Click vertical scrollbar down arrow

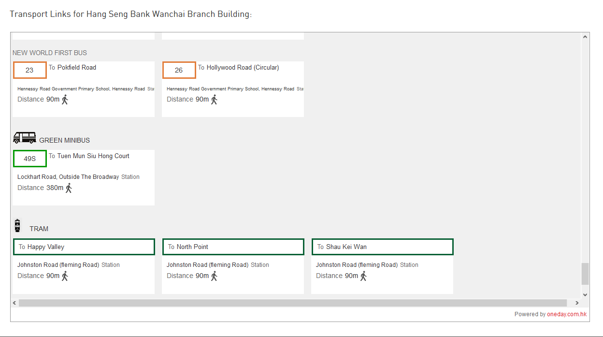click(x=585, y=294)
